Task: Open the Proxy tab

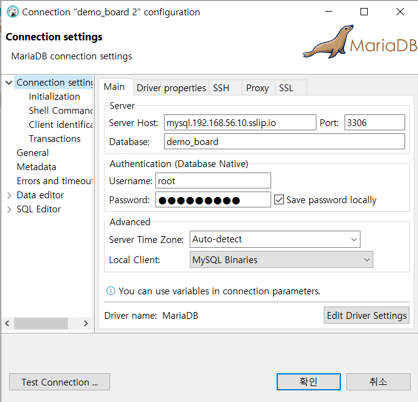Action: pos(257,88)
